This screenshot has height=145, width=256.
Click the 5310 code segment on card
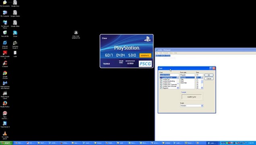132,55
